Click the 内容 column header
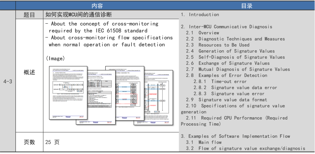Image resolution: width=315 pixels, height=154 pixels. pyautogui.click(x=97, y=6)
